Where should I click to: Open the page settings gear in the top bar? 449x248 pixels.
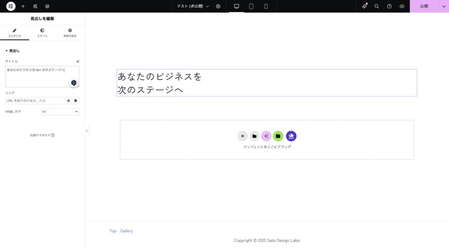218,6
